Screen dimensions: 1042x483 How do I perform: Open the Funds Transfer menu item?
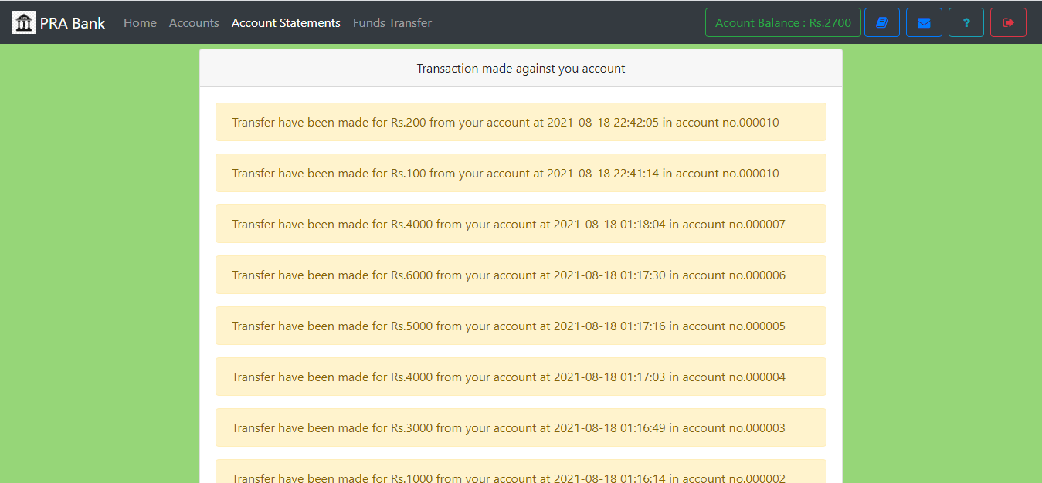pyautogui.click(x=392, y=23)
